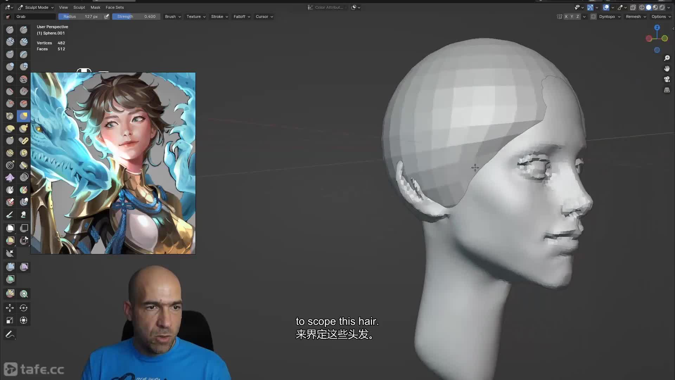675x380 pixels.
Task: Expand the Texture dropdown
Action: point(196,17)
